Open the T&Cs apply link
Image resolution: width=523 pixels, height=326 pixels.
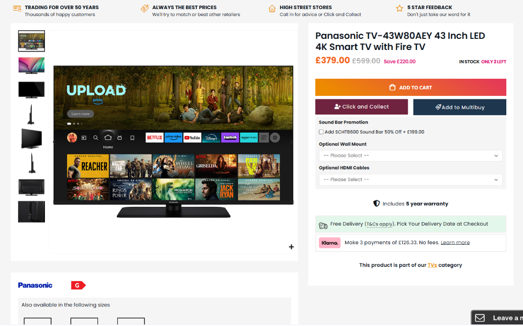379,224
